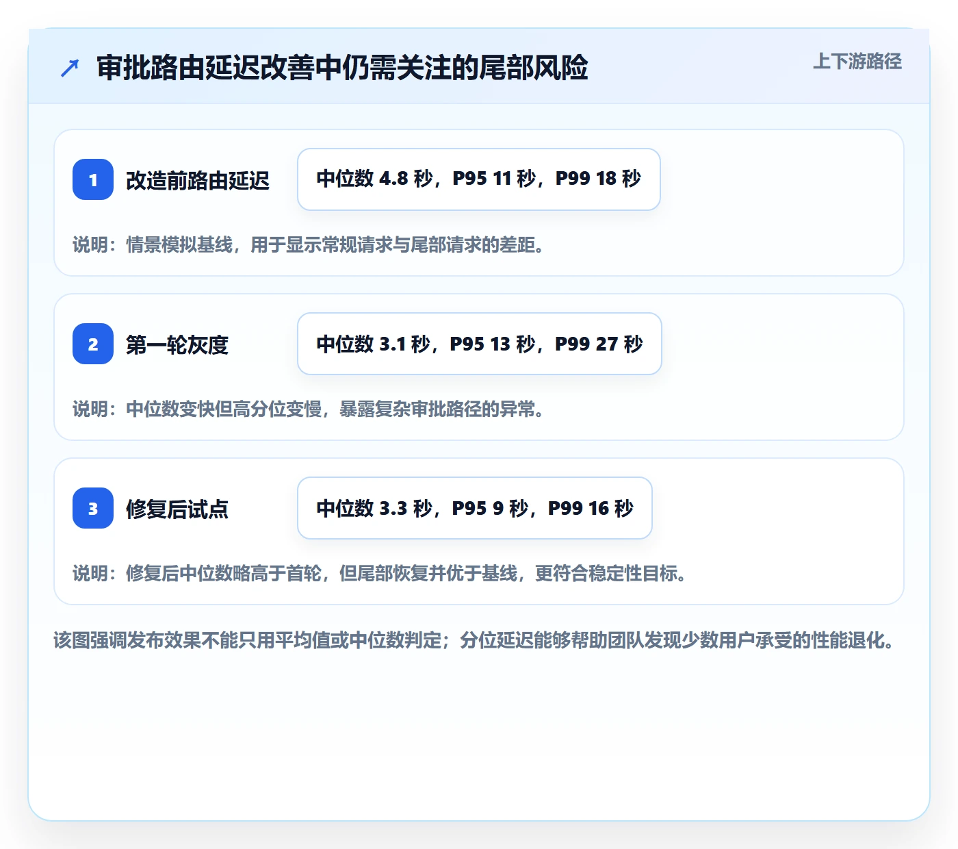Select the step 2 number badge

point(93,344)
